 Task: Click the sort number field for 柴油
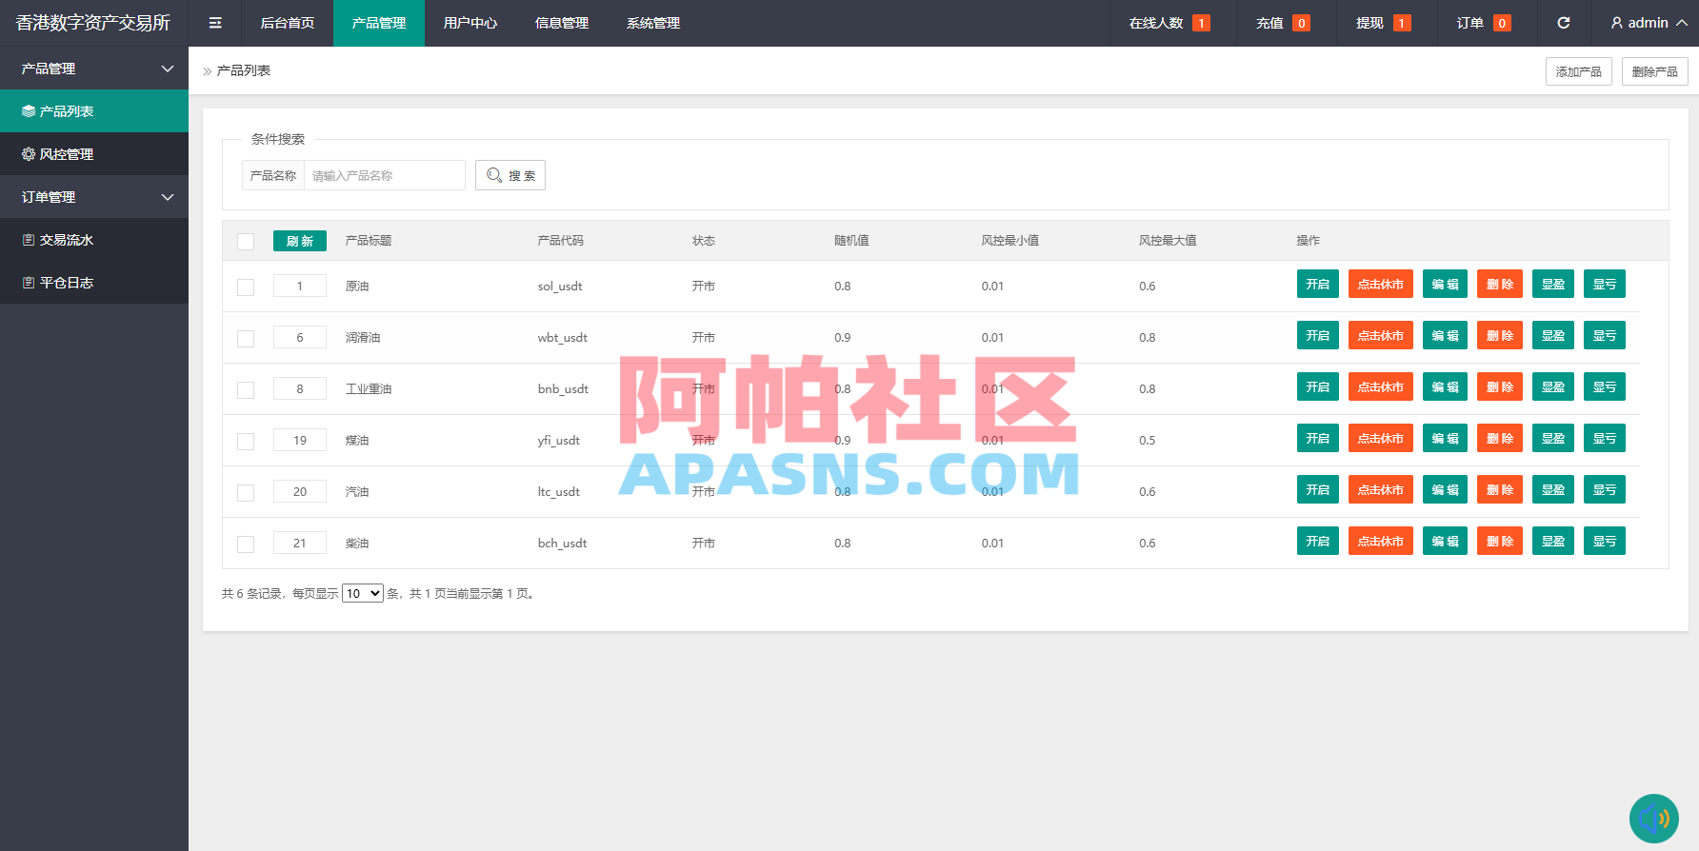[300, 543]
